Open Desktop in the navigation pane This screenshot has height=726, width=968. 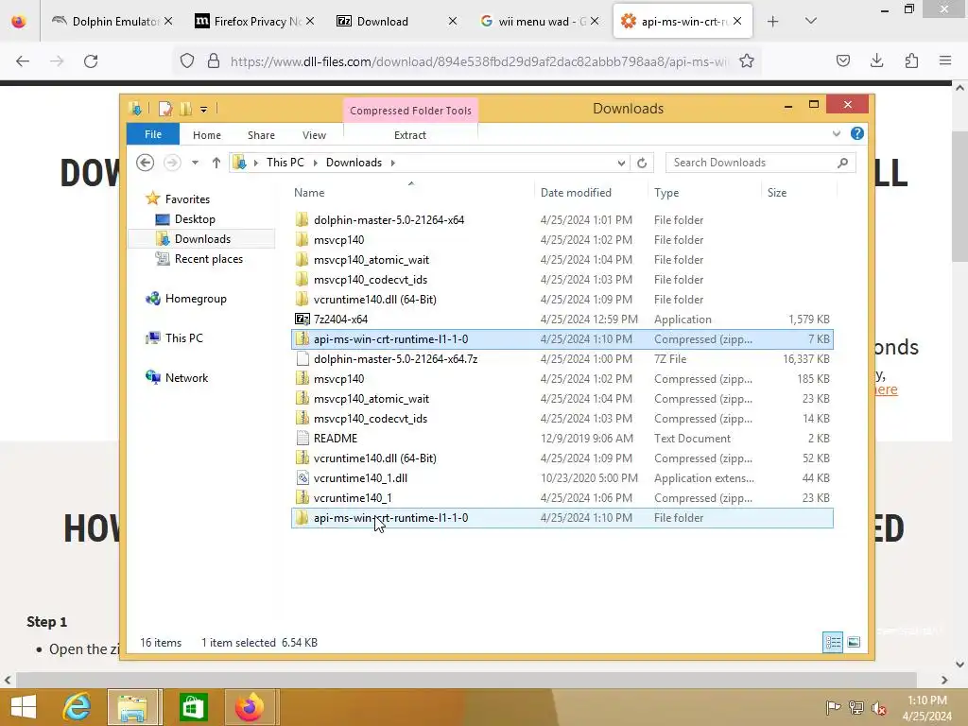[x=195, y=219]
